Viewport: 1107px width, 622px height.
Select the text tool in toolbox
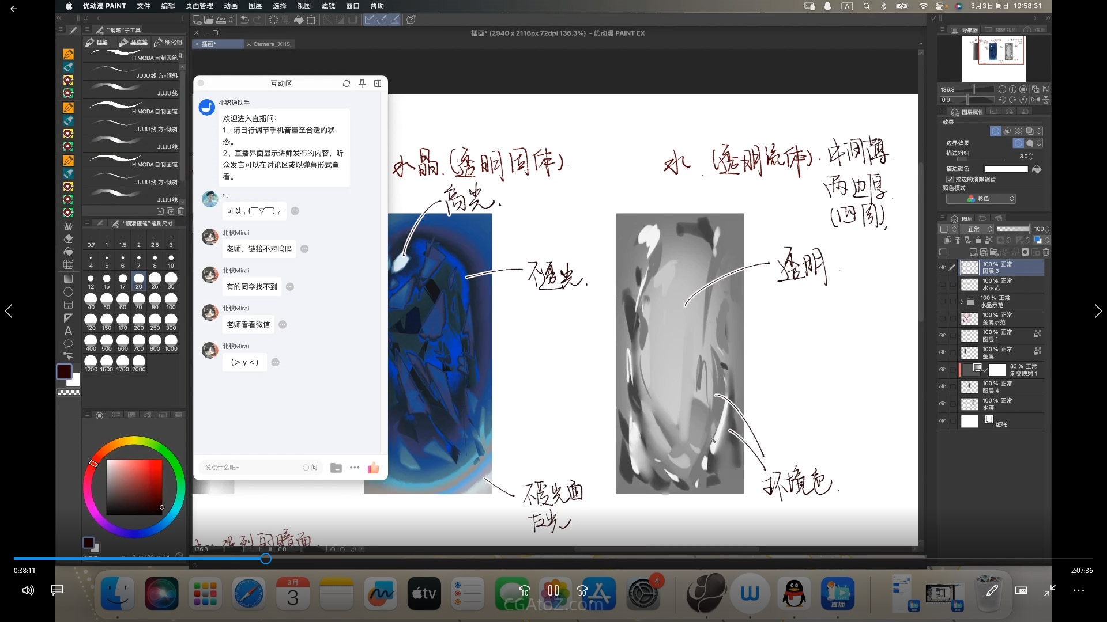coord(68,331)
